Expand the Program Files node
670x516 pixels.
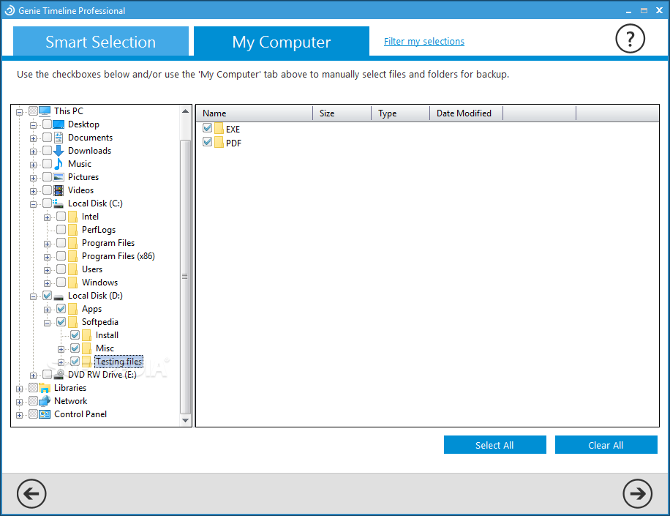pos(47,244)
